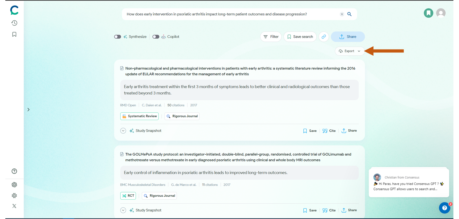This screenshot has height=219, width=459.
Task: Clear the search query with X
Action: click(x=342, y=14)
